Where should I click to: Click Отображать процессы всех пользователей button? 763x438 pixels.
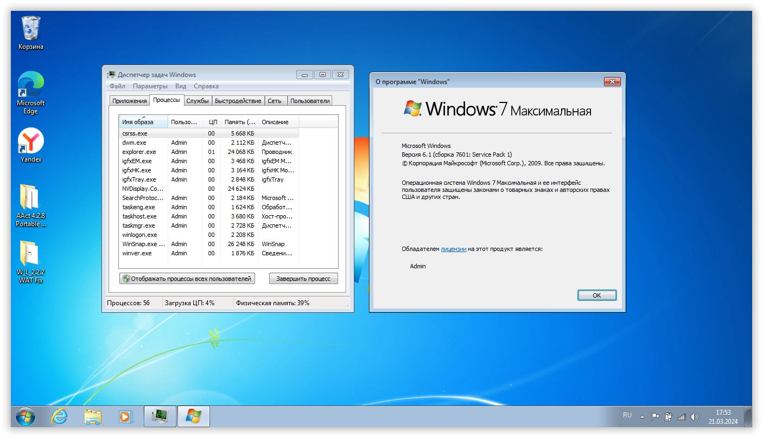click(x=187, y=279)
